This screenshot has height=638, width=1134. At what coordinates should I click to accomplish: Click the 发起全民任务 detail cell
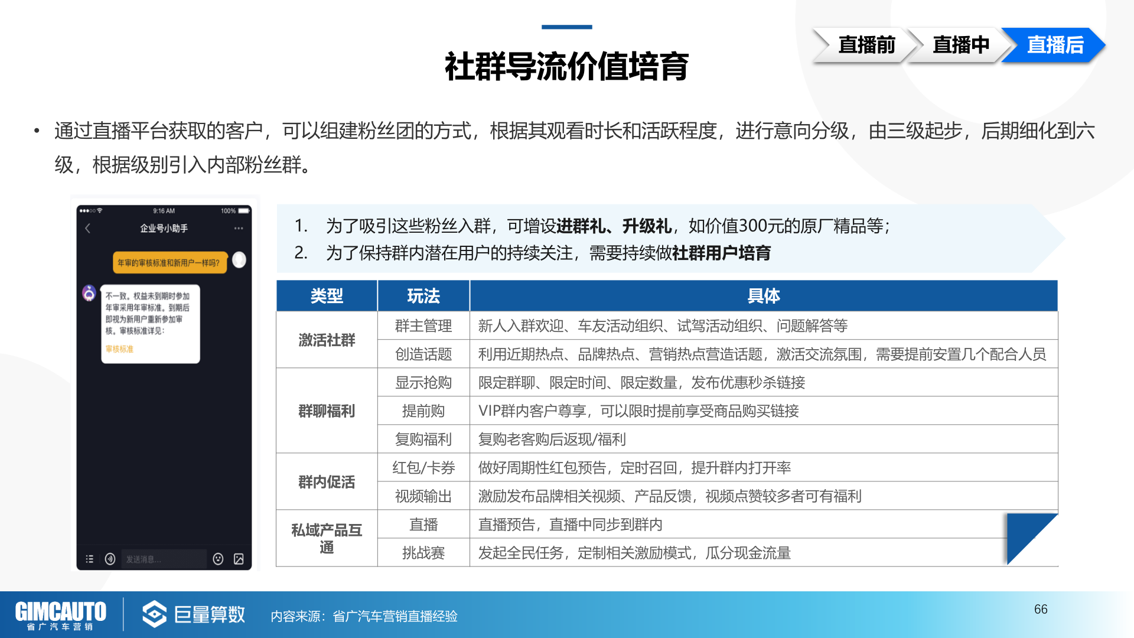(764, 552)
